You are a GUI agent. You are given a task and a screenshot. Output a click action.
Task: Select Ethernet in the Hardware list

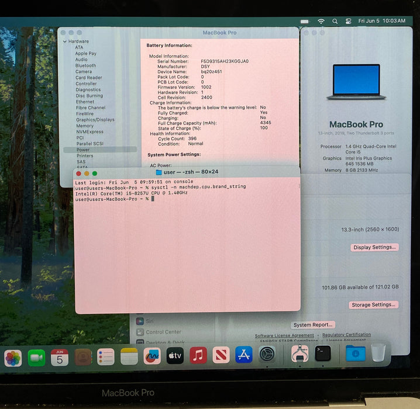[x=85, y=102]
